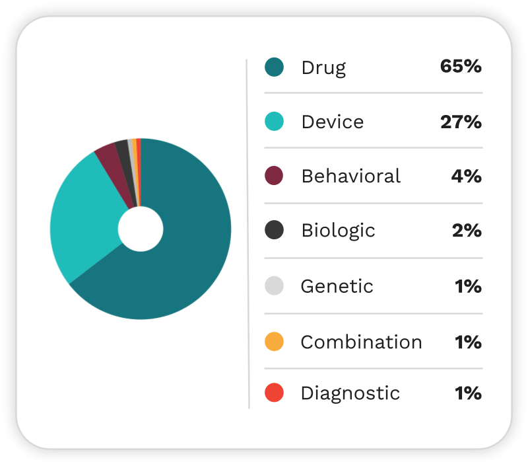
Task: Click the white donut chart center hole
Action: 141,229
